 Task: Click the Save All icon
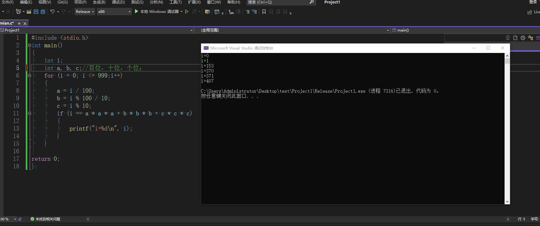point(43,12)
